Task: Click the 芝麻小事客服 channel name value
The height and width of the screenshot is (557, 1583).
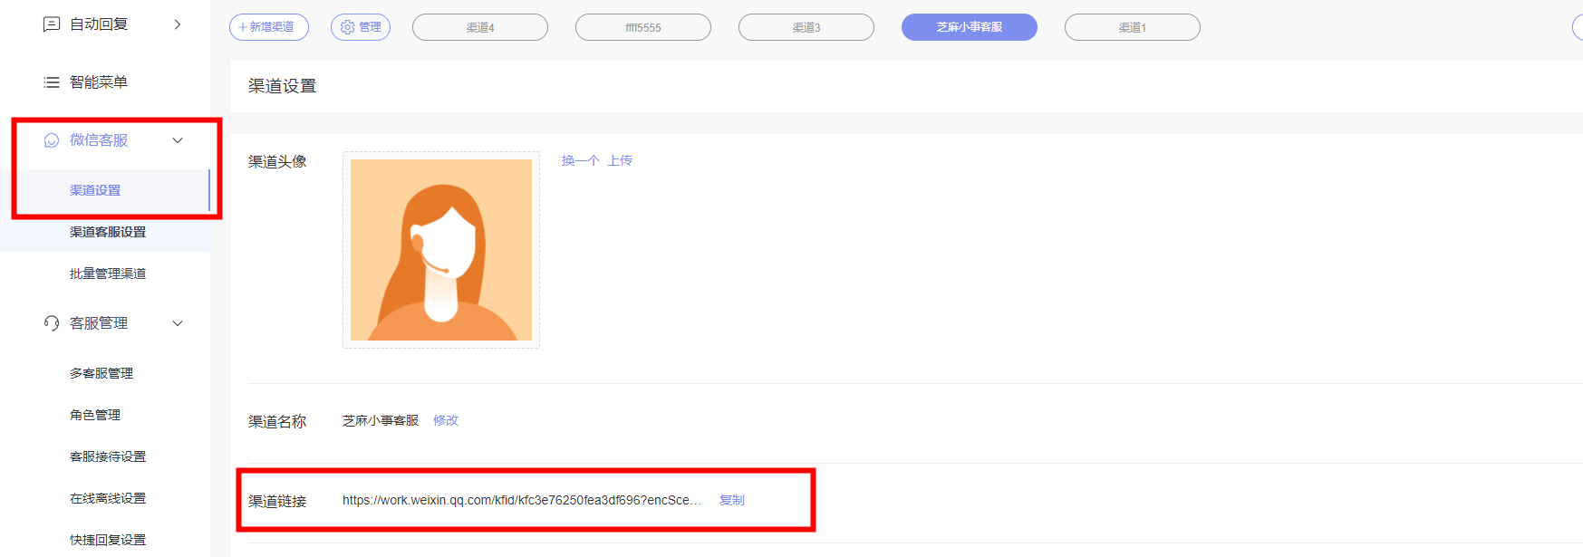Action: (381, 420)
